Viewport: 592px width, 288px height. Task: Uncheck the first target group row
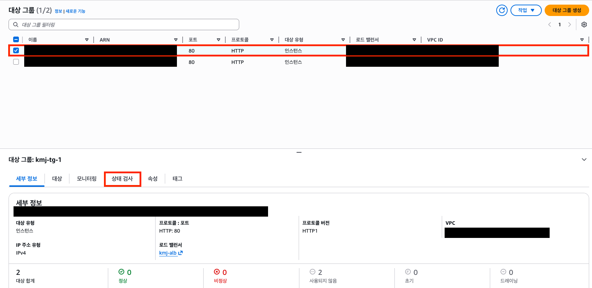pyautogui.click(x=16, y=50)
